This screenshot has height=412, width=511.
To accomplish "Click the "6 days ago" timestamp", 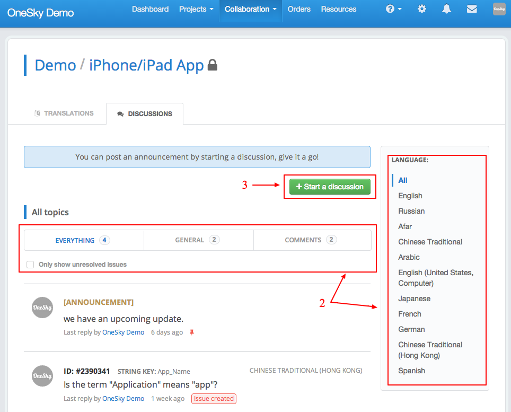I will click(x=167, y=332).
